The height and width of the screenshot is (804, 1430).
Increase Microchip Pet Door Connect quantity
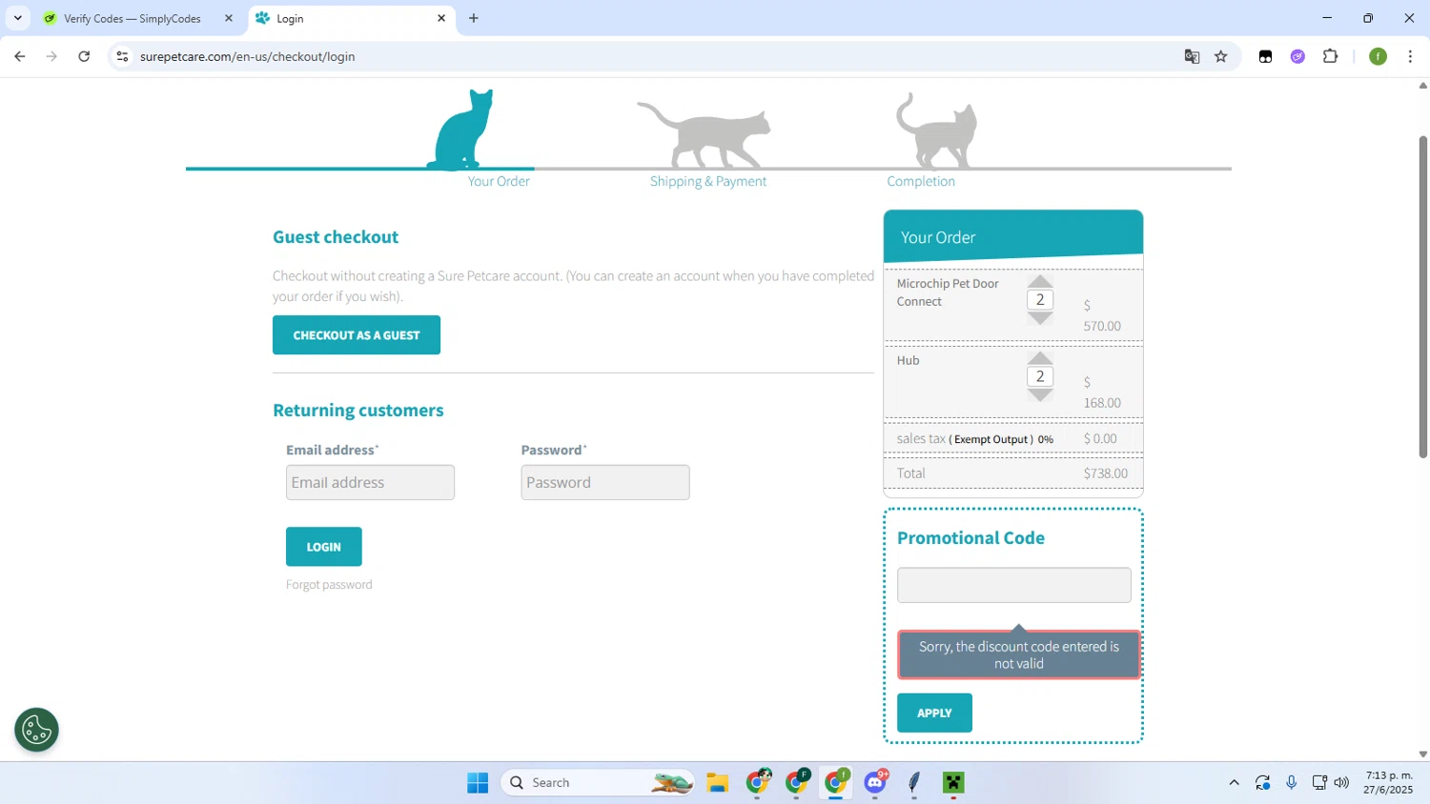pyautogui.click(x=1040, y=281)
